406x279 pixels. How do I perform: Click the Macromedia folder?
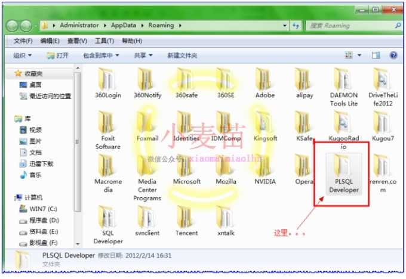(107, 173)
